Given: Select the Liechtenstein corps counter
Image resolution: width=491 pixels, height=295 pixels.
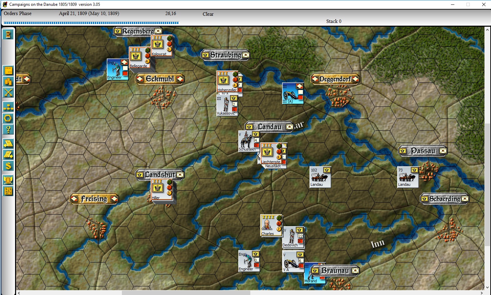Looking at the screenshot, I should point(271,153).
